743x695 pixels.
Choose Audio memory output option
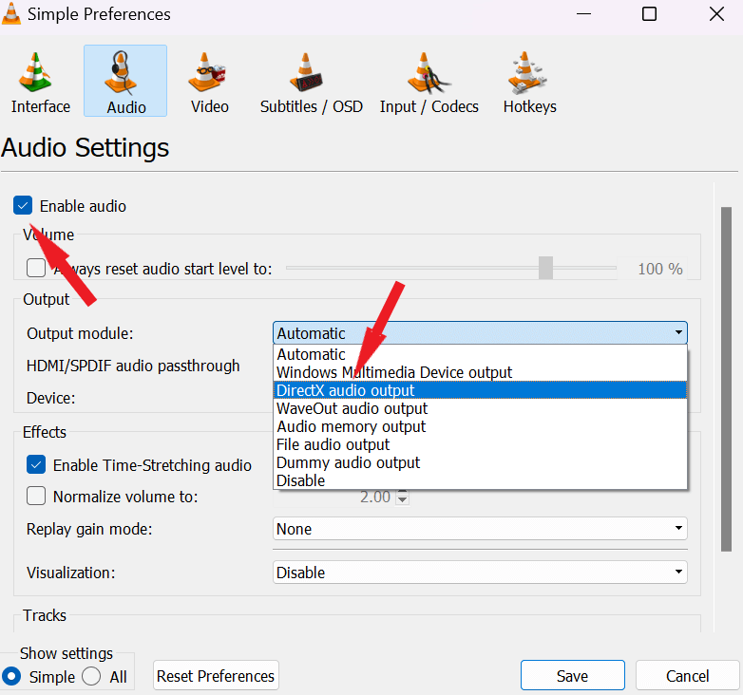(x=480, y=426)
